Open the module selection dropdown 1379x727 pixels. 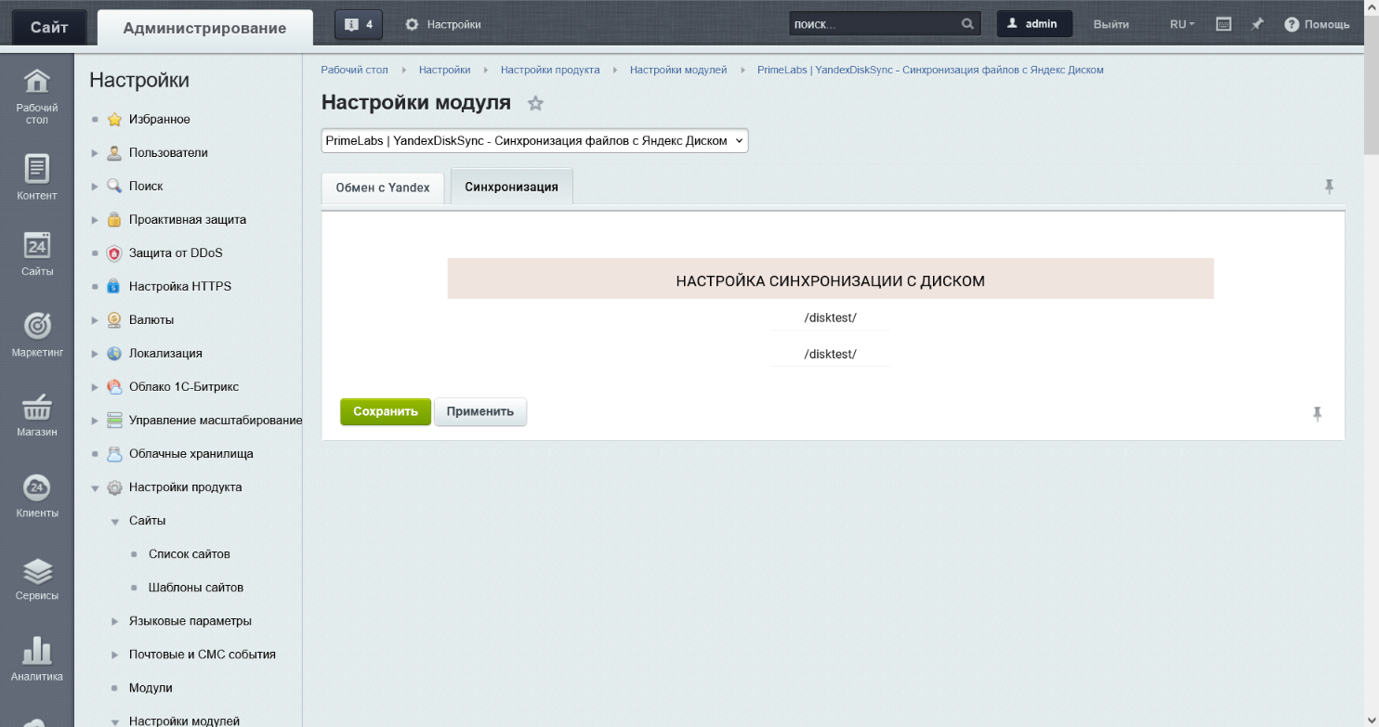534,140
